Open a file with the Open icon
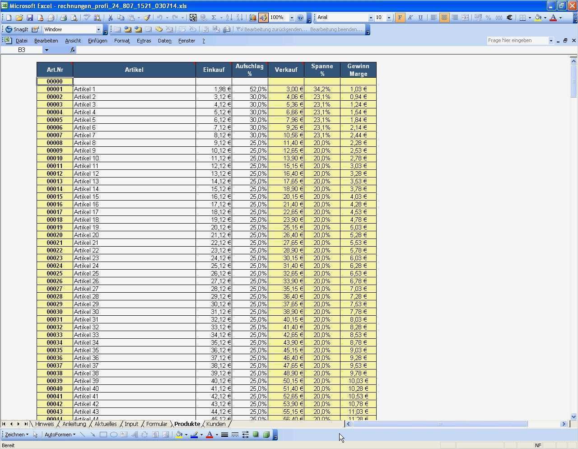 [20, 18]
